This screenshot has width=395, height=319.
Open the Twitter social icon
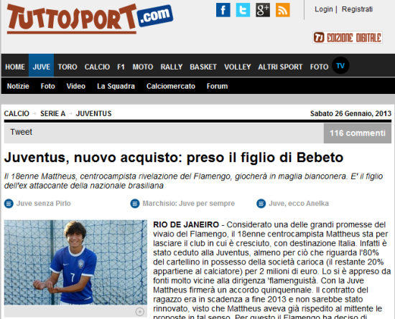(243, 10)
